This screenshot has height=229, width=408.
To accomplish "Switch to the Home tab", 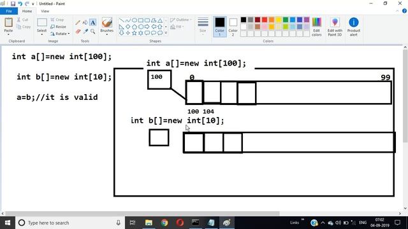I will (x=27, y=11).
